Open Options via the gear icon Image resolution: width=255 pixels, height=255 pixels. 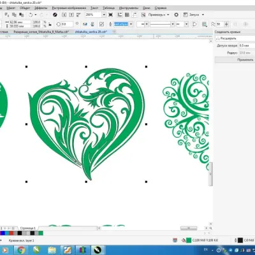coord(176,15)
